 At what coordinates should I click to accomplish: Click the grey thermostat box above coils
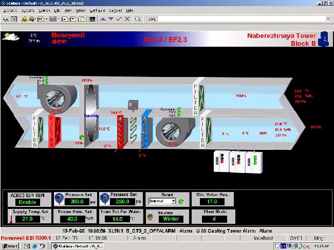tap(133, 105)
